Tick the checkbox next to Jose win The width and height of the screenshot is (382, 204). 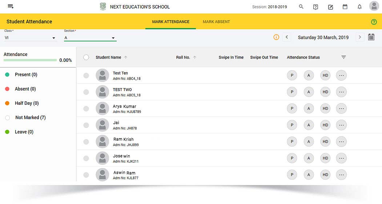(x=86, y=158)
